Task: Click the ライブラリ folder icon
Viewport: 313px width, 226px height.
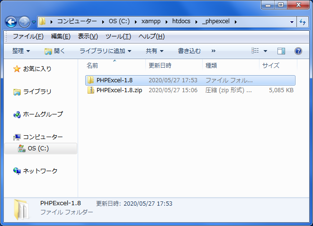Action: point(17,92)
